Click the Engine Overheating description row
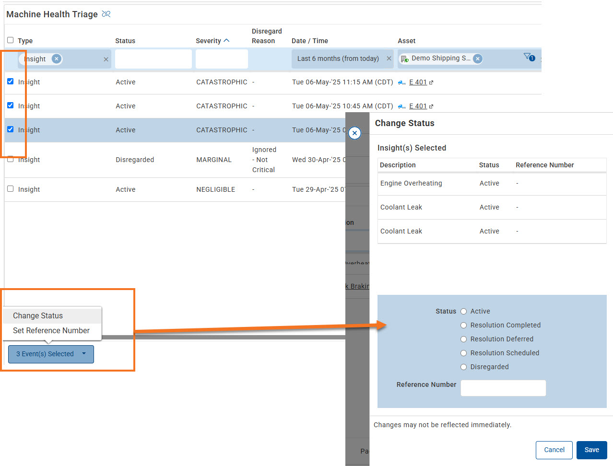 pos(492,183)
